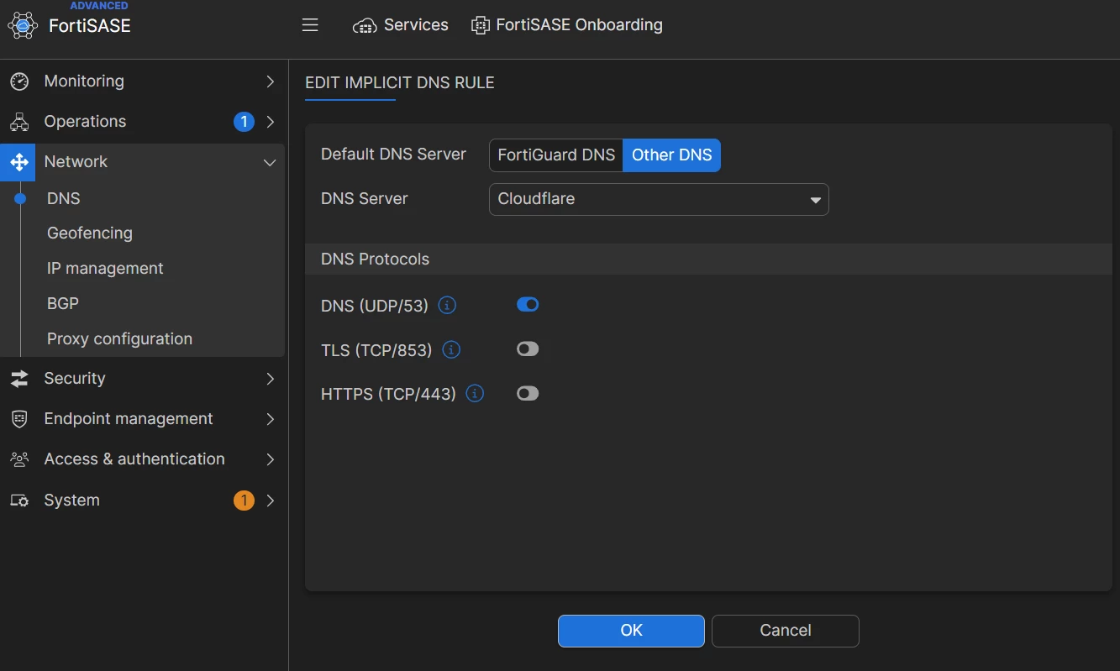Click the DNS Server label
Viewport: 1120px width, 671px height.
click(365, 199)
